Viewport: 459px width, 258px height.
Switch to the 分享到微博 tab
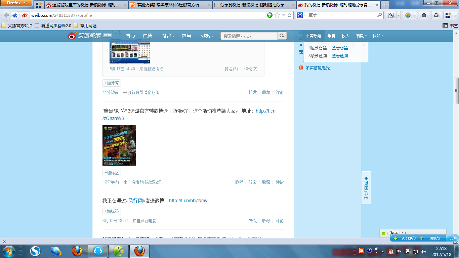click(x=254, y=5)
